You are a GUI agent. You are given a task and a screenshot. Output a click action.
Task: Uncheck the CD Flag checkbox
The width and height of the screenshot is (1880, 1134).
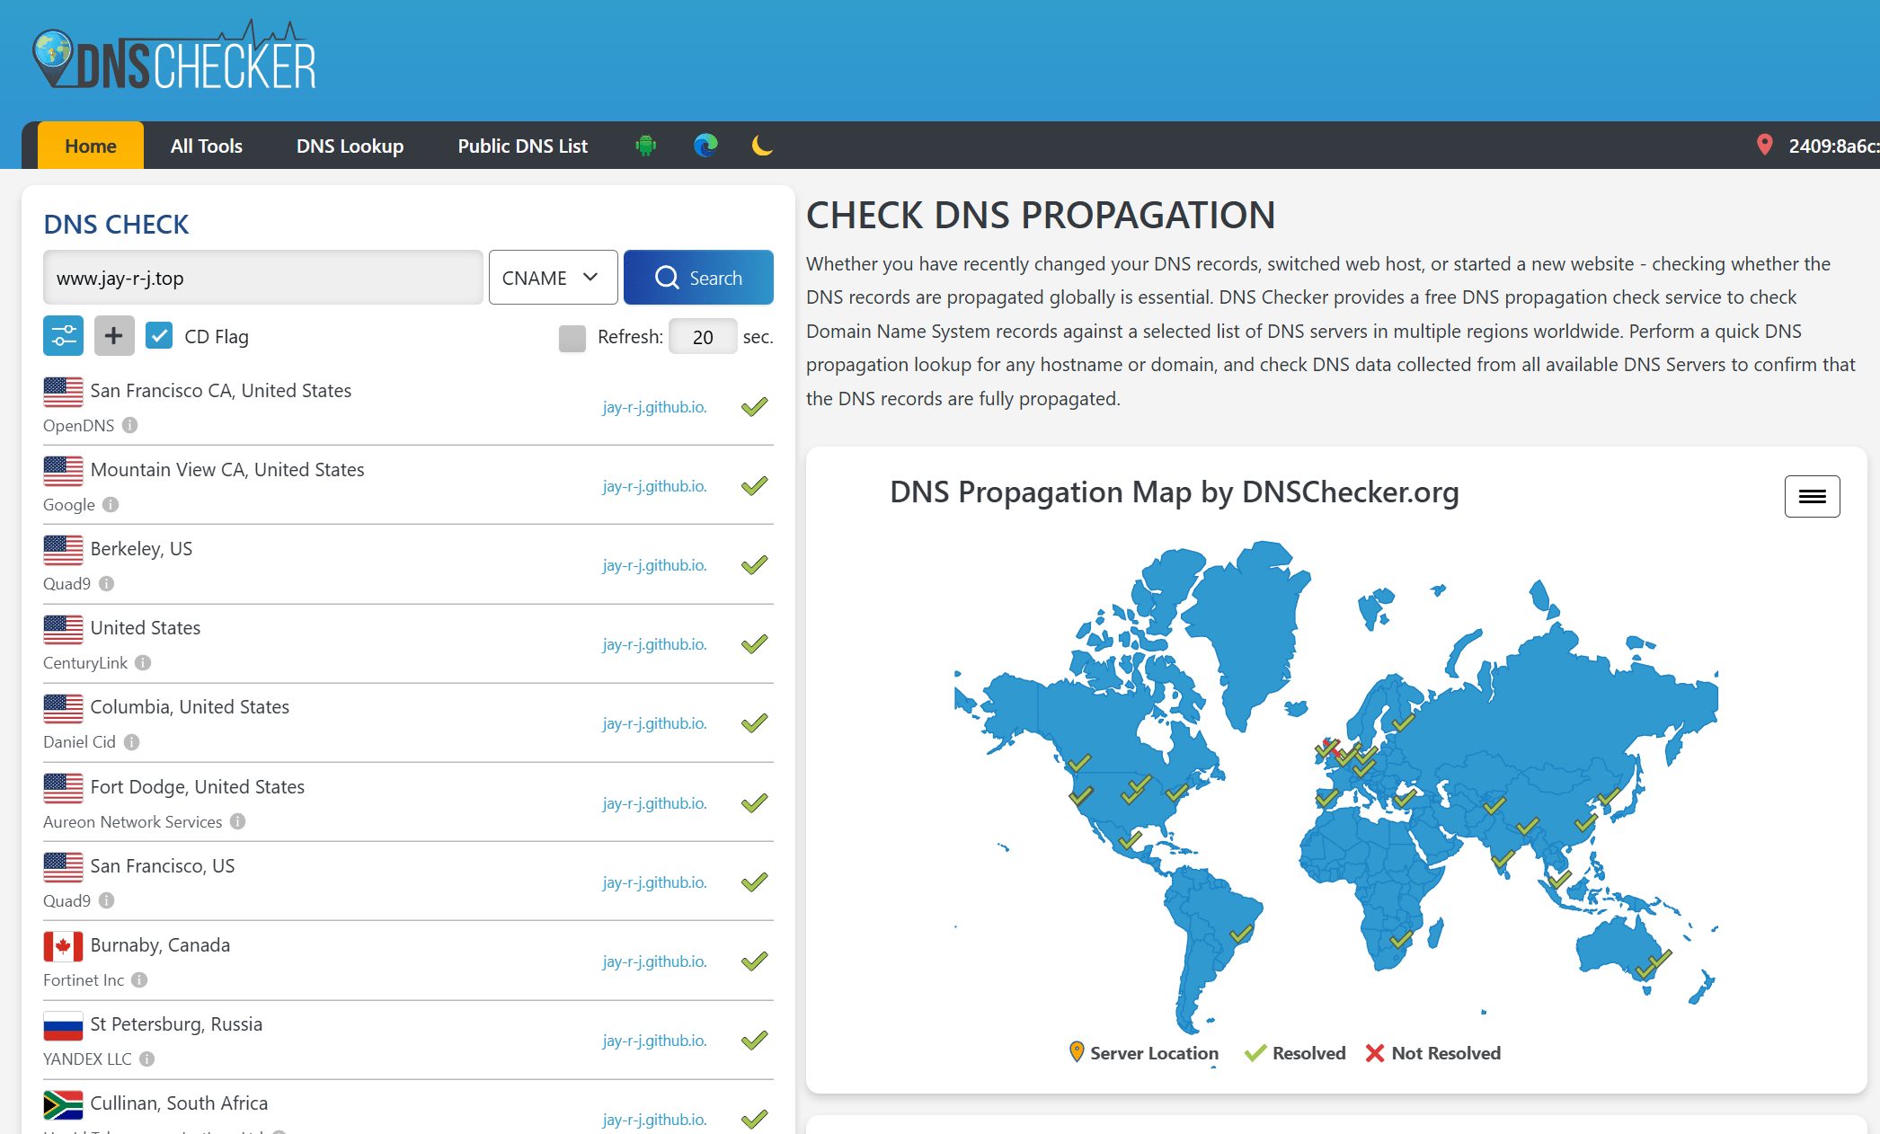tap(159, 336)
